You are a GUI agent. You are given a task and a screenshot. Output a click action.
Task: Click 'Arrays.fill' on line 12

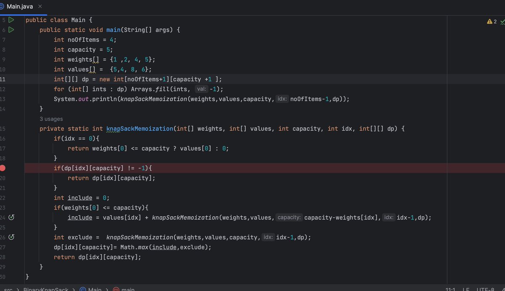point(150,89)
